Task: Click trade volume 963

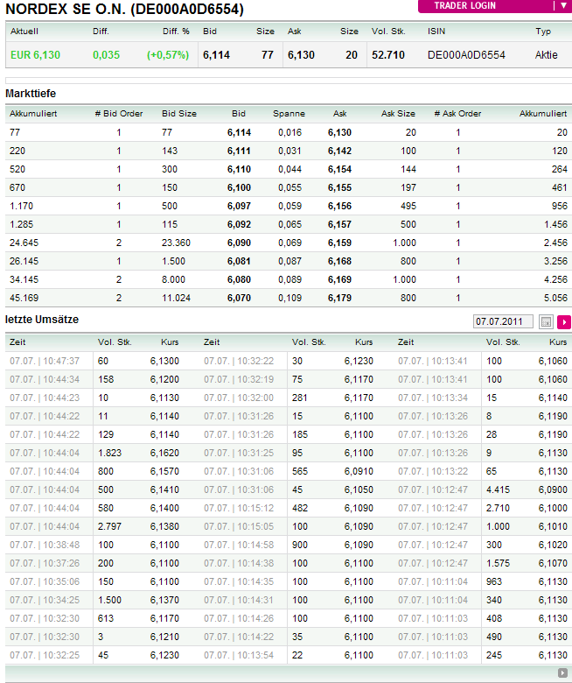Action: click(x=493, y=582)
